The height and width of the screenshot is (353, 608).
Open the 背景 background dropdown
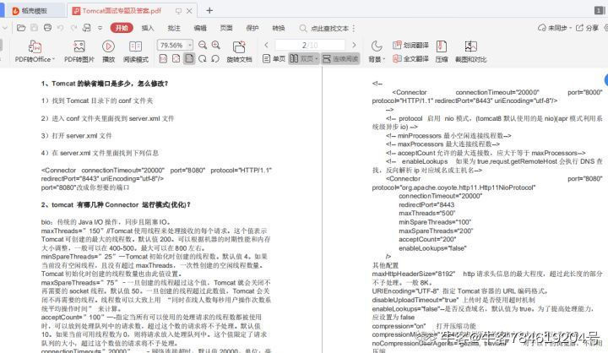[x=376, y=52]
